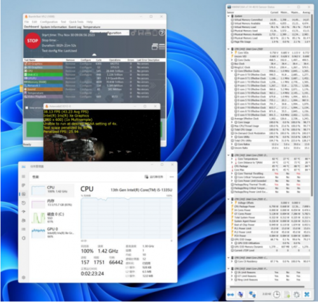Expand Core Temperatures row in HWiNFO
The image size is (318, 302).
[x=232, y=159]
